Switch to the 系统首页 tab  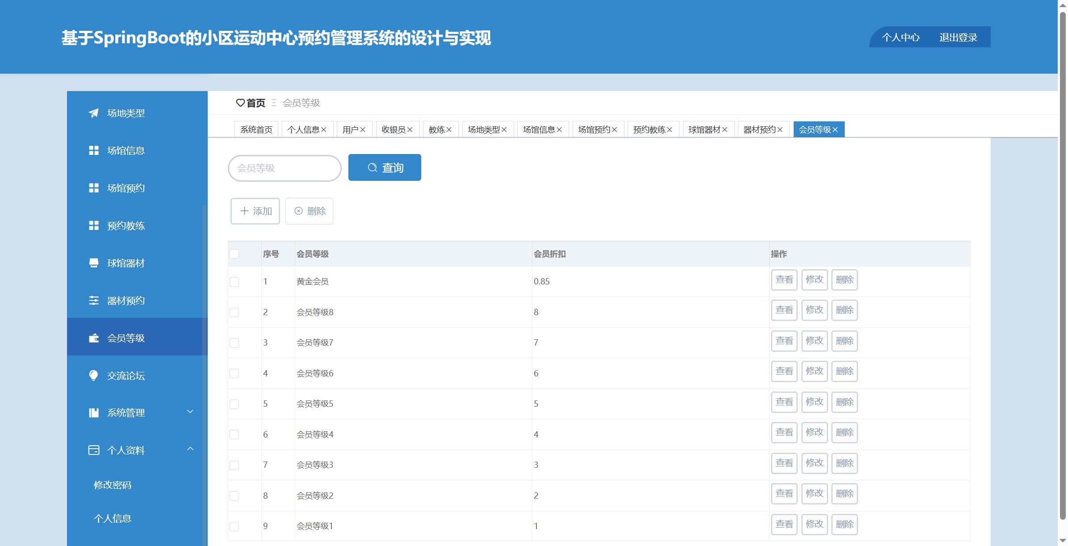coord(256,129)
